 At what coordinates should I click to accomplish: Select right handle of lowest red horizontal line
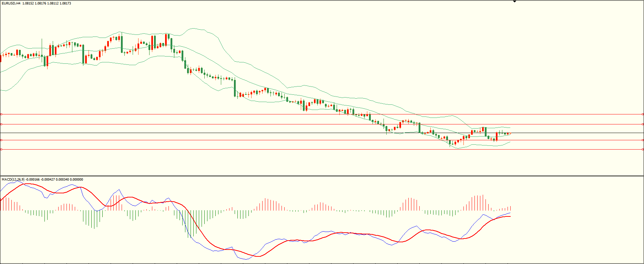tap(643, 149)
